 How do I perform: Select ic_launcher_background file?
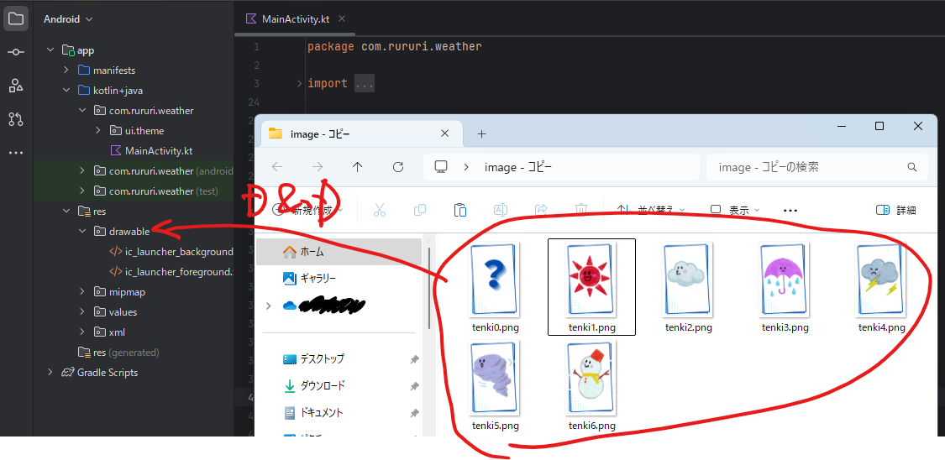coord(171,252)
